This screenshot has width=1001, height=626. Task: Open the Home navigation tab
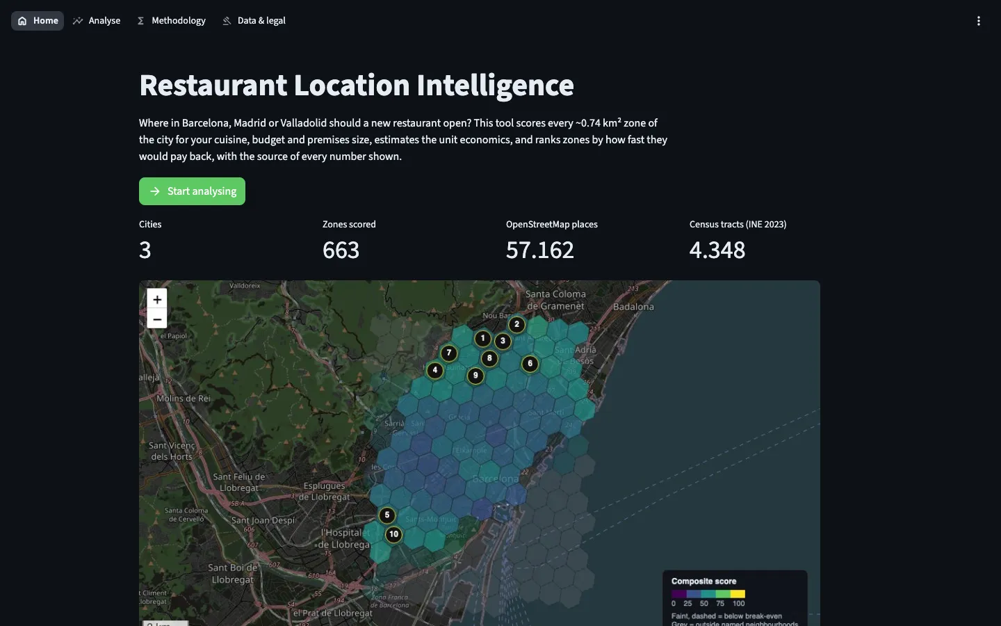click(x=38, y=21)
